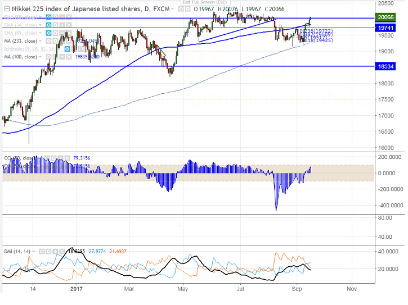This screenshot has width=408, height=305.
Task: Select the EMA (55, close) legend label
Action: tap(21, 17)
